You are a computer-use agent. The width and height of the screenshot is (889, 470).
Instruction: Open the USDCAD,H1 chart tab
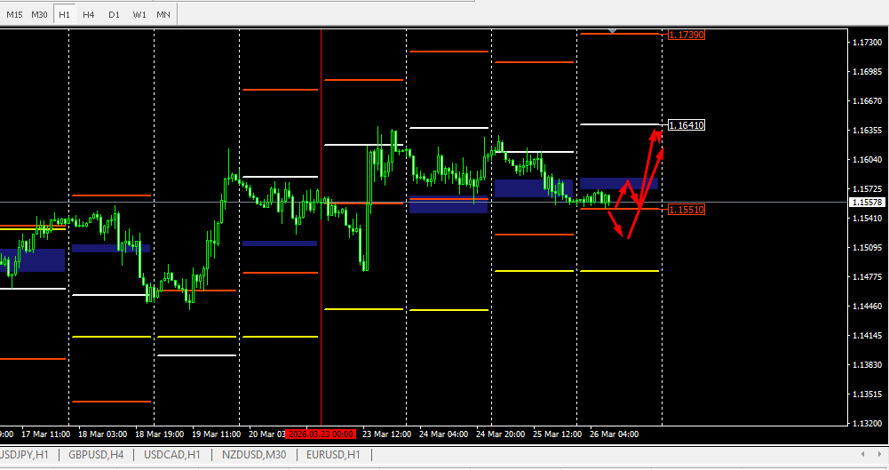pos(171,455)
